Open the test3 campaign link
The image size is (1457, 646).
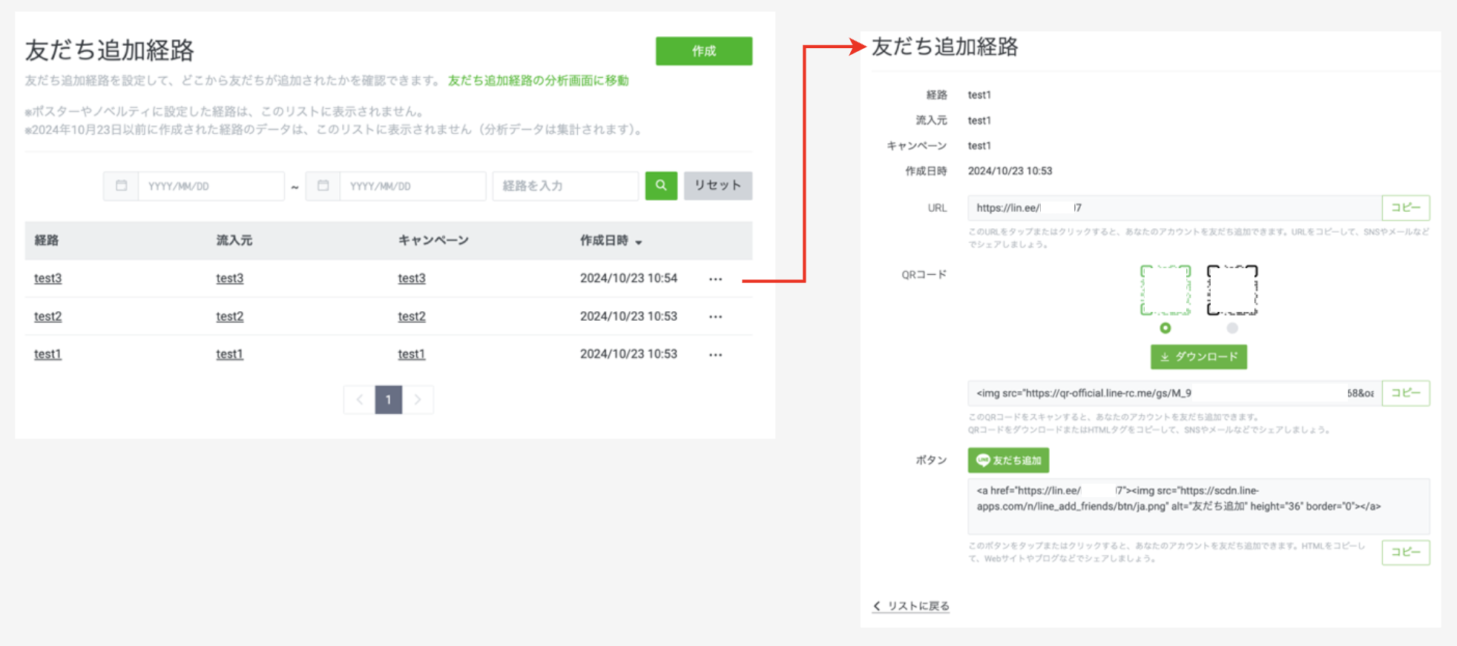coord(411,278)
